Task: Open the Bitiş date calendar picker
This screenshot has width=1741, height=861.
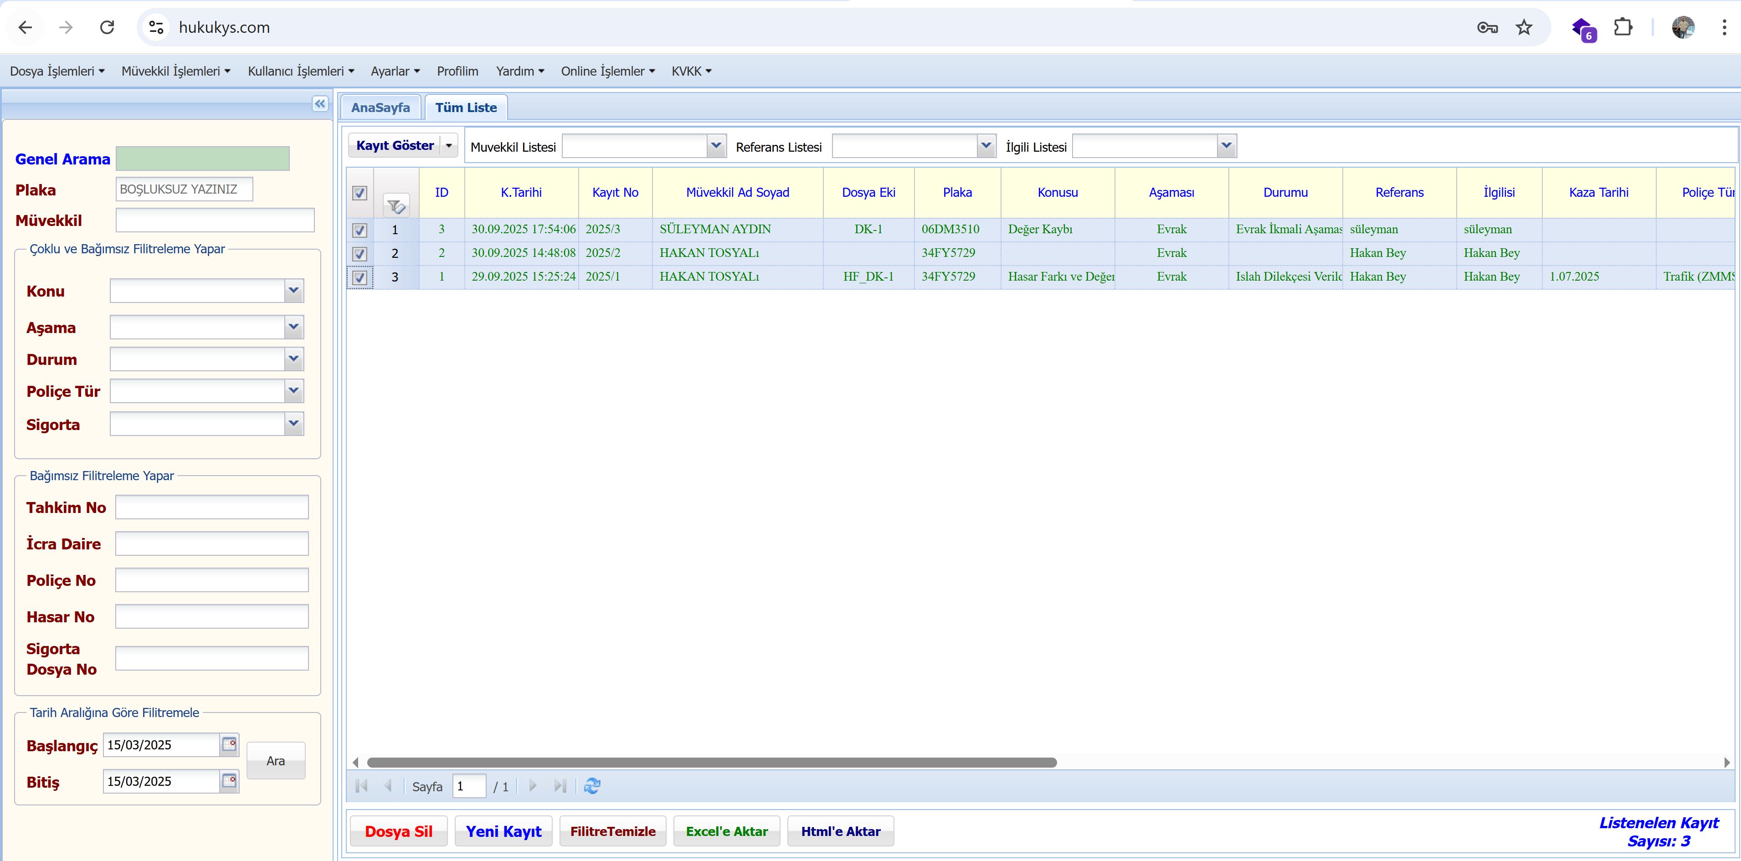Action: tap(230, 781)
